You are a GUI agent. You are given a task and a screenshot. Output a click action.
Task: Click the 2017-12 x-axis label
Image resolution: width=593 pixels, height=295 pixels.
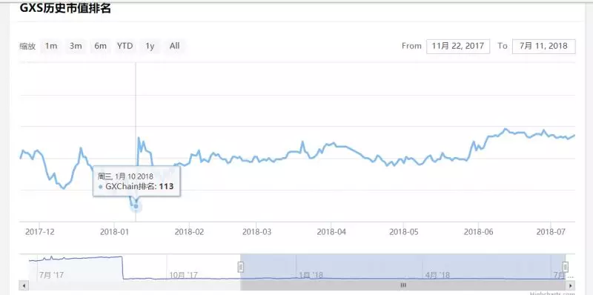[40, 232]
